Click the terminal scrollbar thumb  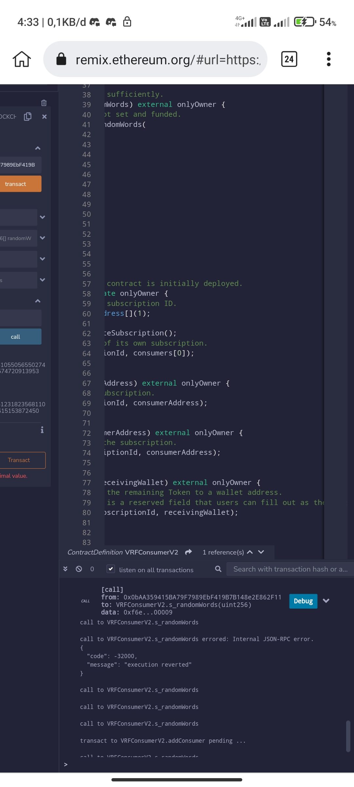click(348, 736)
